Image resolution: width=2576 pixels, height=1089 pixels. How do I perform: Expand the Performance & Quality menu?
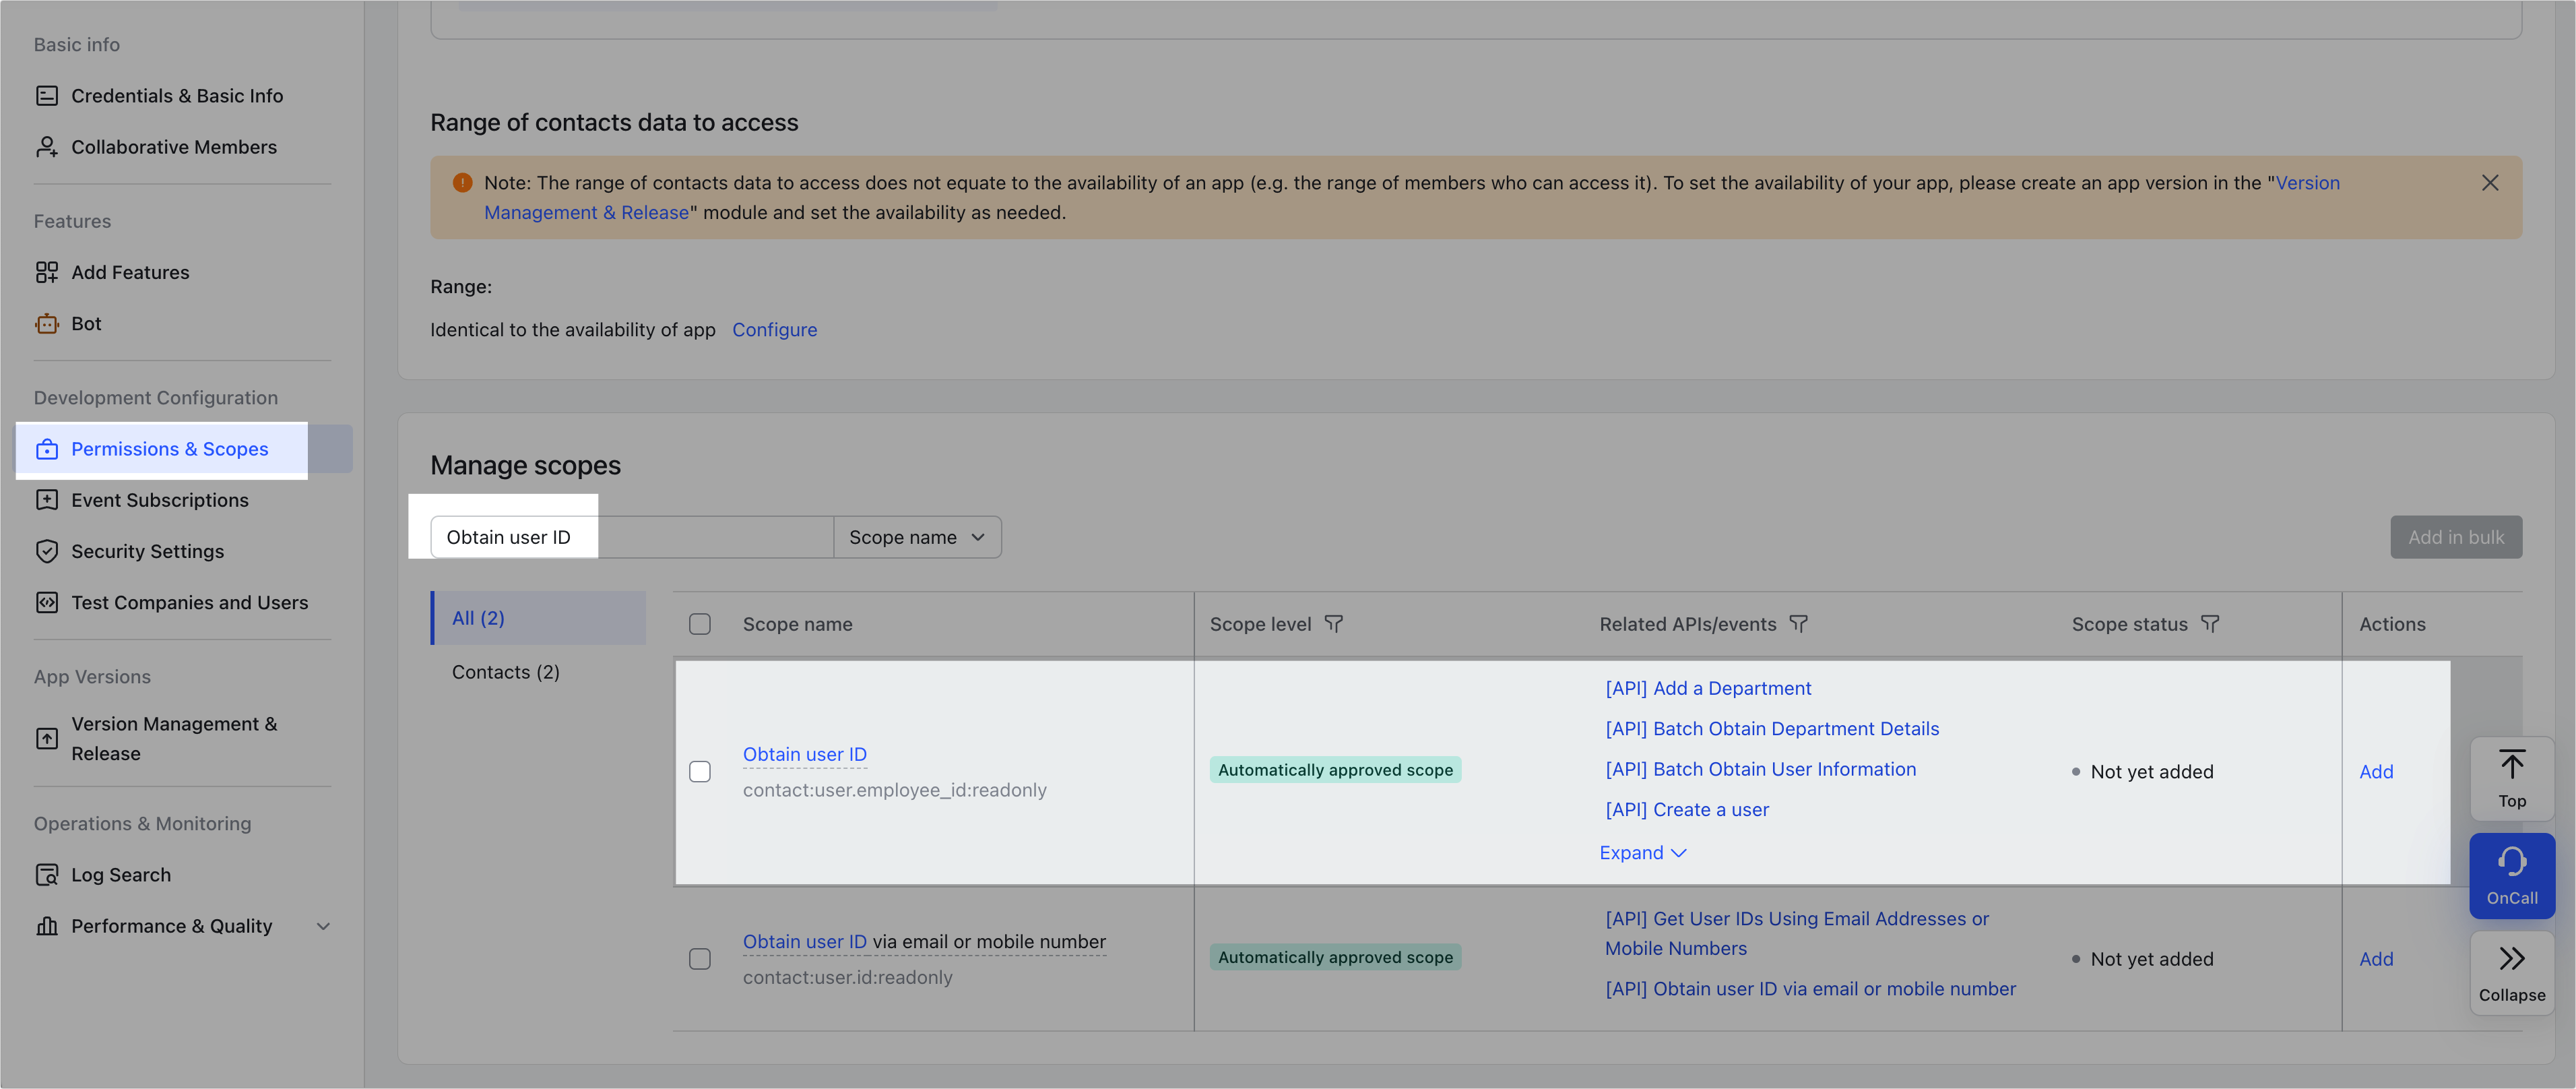[x=322, y=926]
